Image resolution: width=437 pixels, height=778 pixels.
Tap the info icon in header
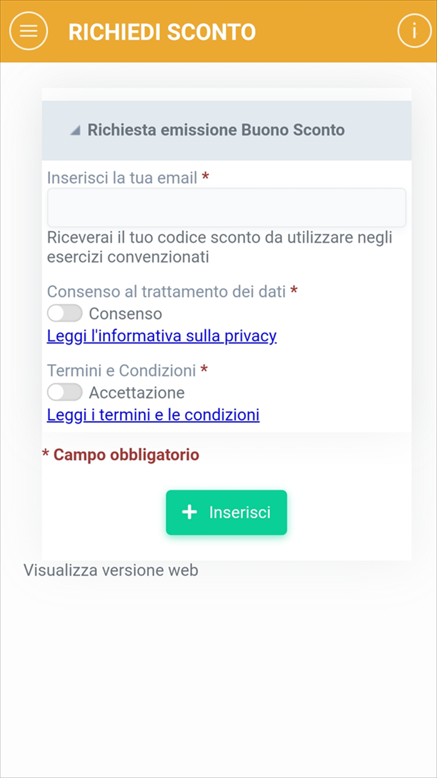coord(414,31)
